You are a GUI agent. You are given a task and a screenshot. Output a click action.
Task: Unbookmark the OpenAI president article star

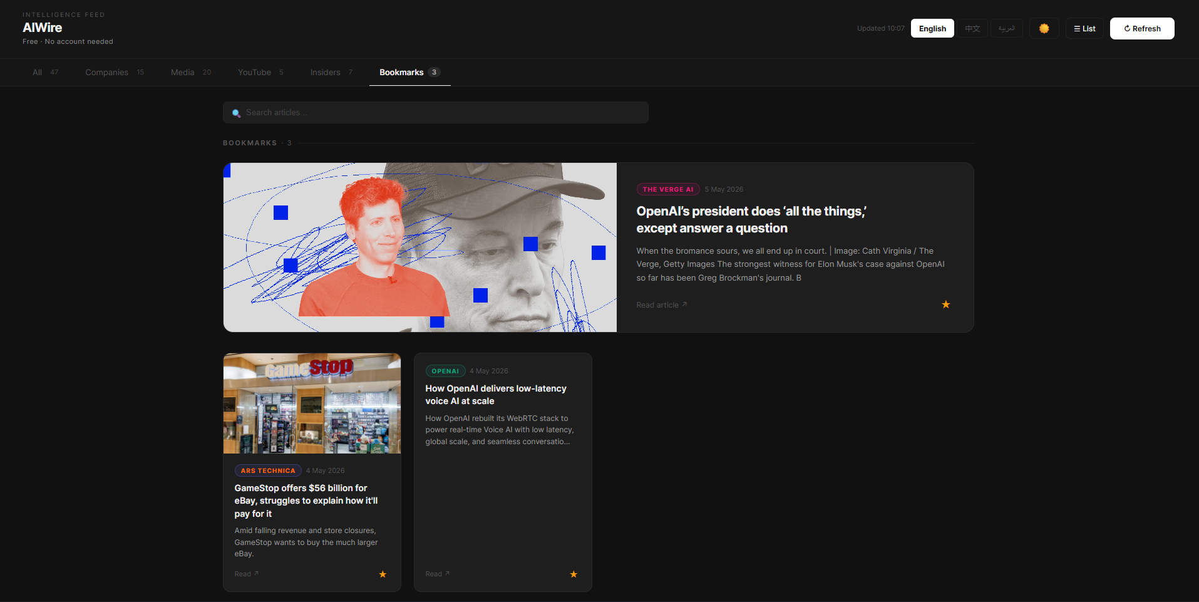click(945, 304)
